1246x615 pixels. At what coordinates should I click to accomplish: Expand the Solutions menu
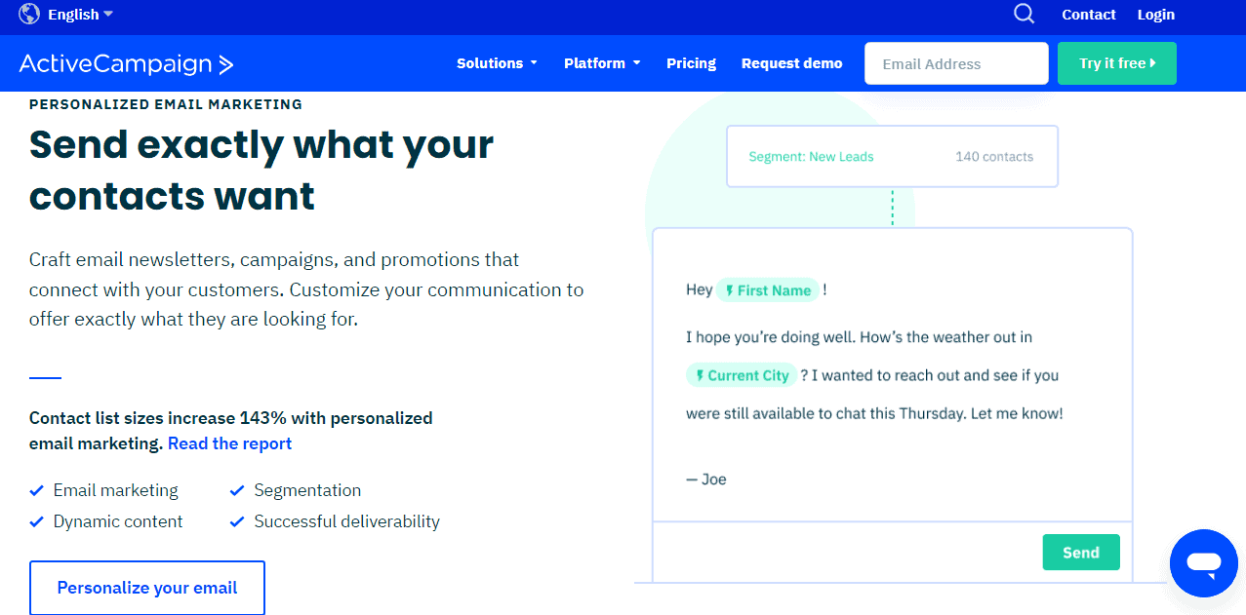click(x=497, y=63)
